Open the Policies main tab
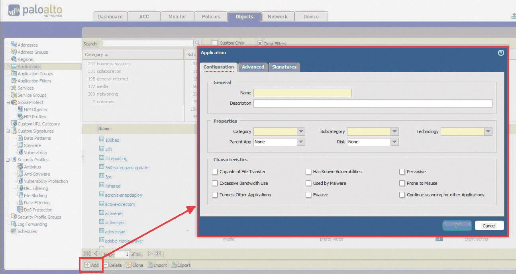This screenshot has width=516, height=274. point(211,16)
